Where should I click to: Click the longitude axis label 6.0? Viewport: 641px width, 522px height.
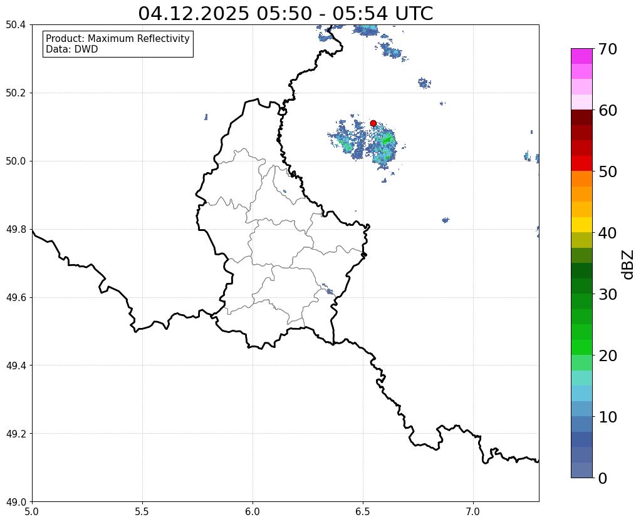click(253, 511)
